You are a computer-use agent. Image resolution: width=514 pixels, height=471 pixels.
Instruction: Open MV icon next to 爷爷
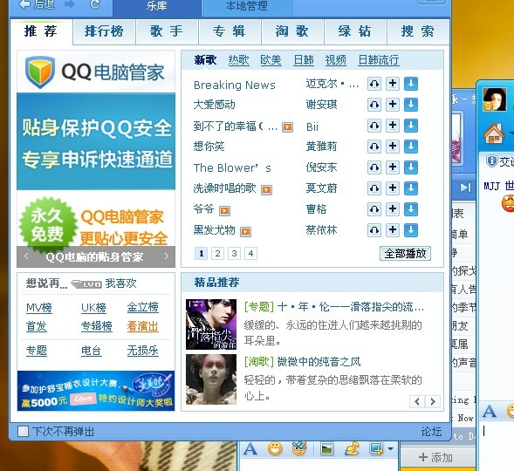coord(224,210)
